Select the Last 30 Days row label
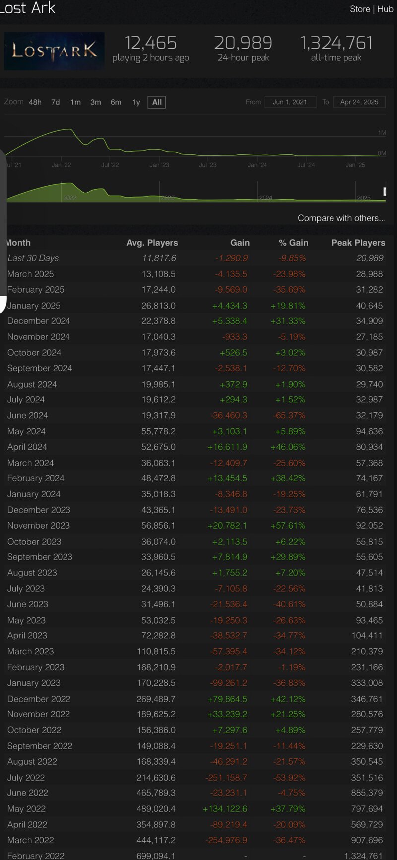The height and width of the screenshot is (860, 397). click(x=33, y=258)
